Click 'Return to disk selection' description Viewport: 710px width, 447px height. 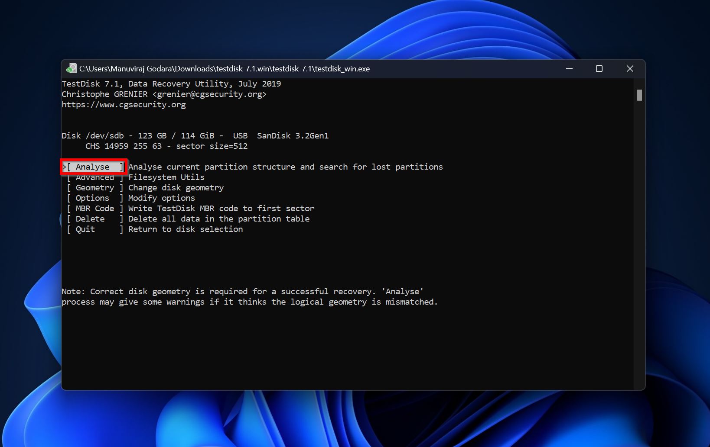186,229
